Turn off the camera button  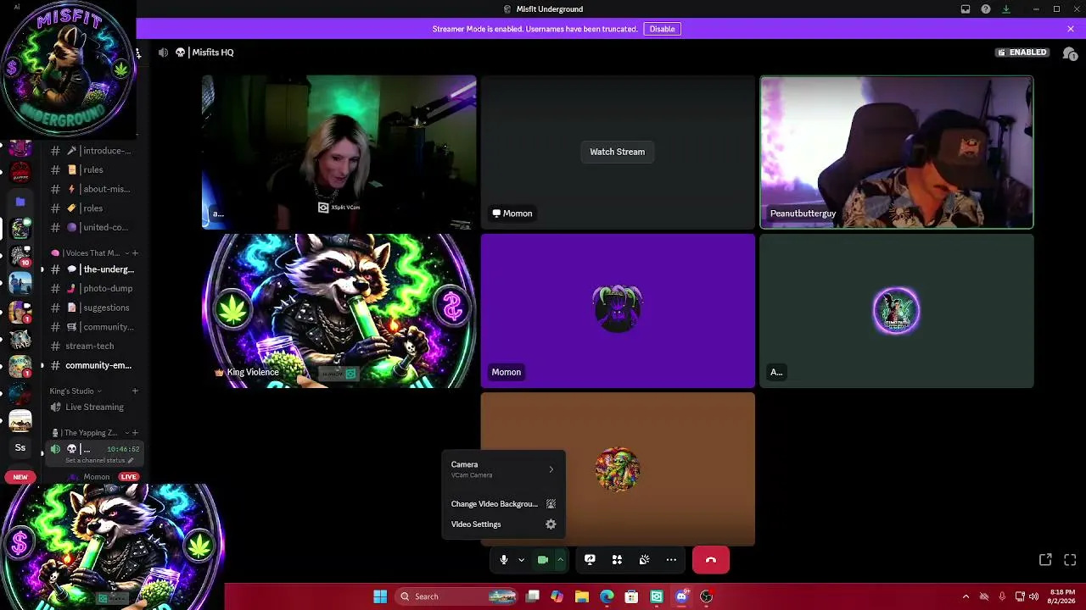point(543,560)
